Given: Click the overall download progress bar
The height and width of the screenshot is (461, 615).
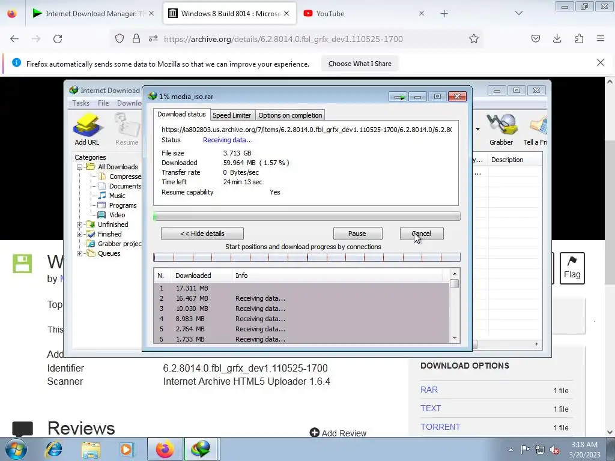Looking at the screenshot, I should (x=307, y=216).
